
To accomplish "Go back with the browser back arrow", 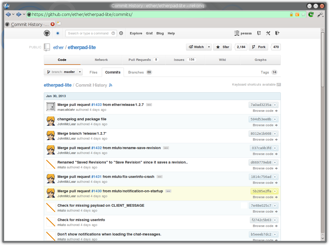I will click(x=8, y=14).
